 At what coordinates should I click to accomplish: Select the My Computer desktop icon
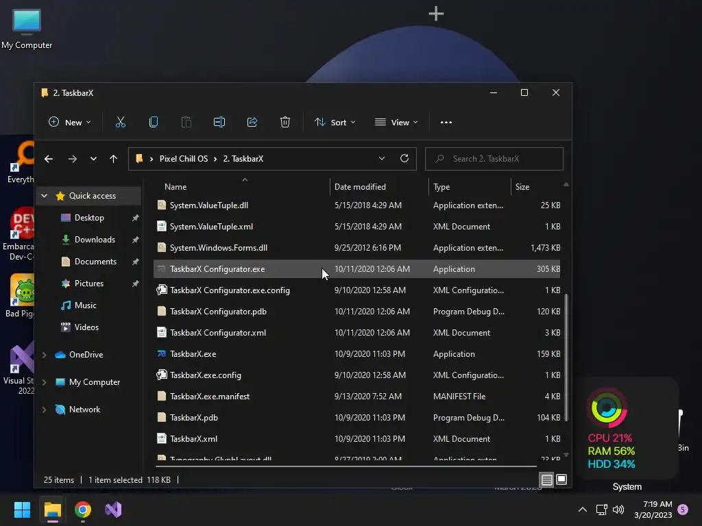pos(27,29)
